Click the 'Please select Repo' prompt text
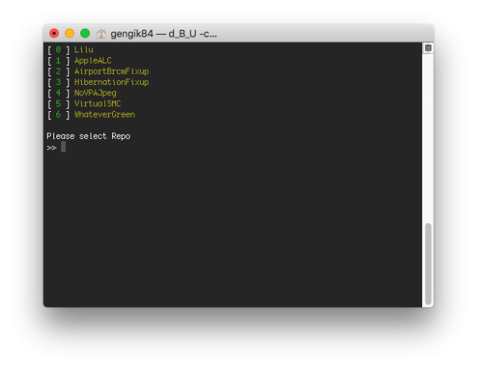Screen dimensions: 477x369 88,136
